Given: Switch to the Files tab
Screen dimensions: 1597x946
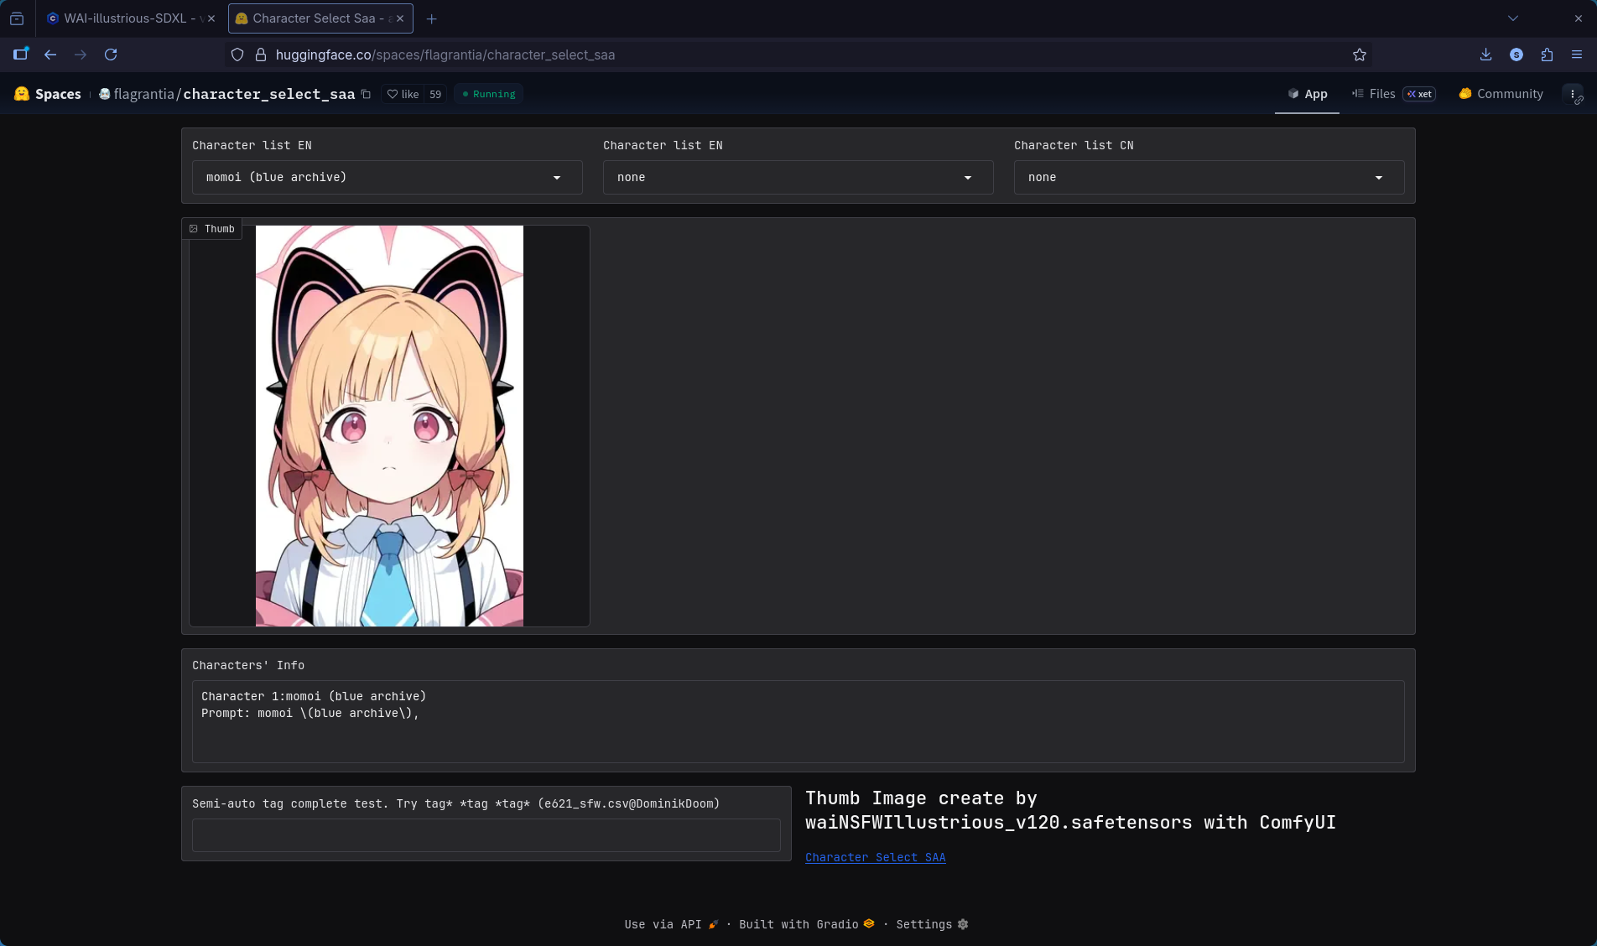Looking at the screenshot, I should tap(1381, 94).
